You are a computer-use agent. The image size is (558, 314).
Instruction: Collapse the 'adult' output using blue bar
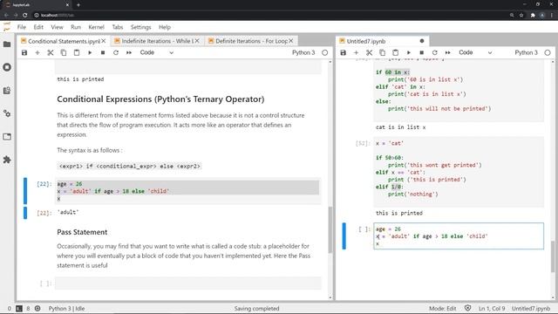pyautogui.click(x=25, y=213)
